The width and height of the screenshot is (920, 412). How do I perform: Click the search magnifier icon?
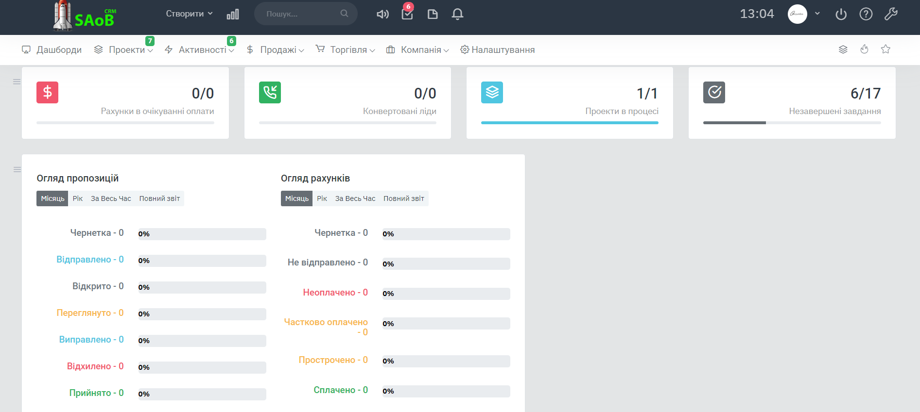344,14
